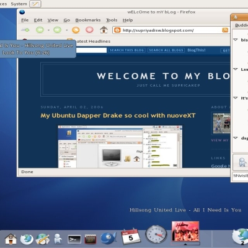Viewport: 248px width, 248px height.
Task: Click the note icon on the top panel
Action: 35,4
